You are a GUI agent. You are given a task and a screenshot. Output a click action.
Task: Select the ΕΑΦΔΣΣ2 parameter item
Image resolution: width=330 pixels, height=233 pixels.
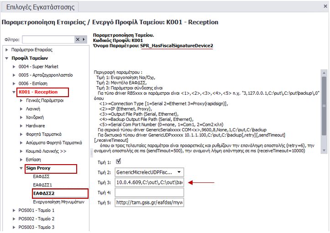coord(45,193)
